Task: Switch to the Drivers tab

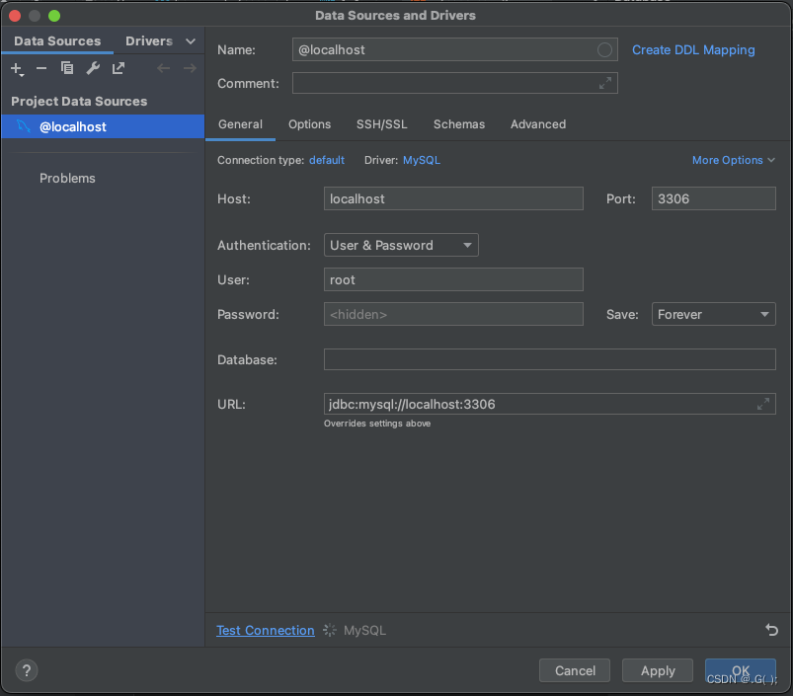Action: click(x=149, y=40)
